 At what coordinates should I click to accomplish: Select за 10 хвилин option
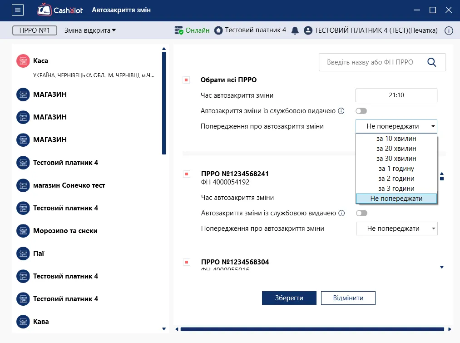(x=396, y=139)
